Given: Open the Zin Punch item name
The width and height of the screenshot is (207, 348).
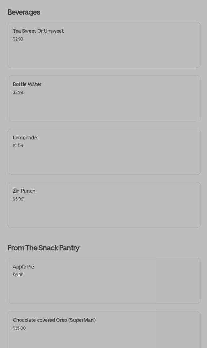Looking at the screenshot, I should pos(24,191).
